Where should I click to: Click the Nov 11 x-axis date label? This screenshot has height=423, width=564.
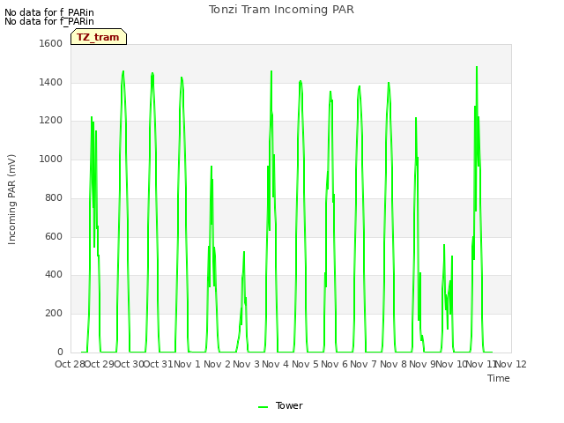coord(481,364)
